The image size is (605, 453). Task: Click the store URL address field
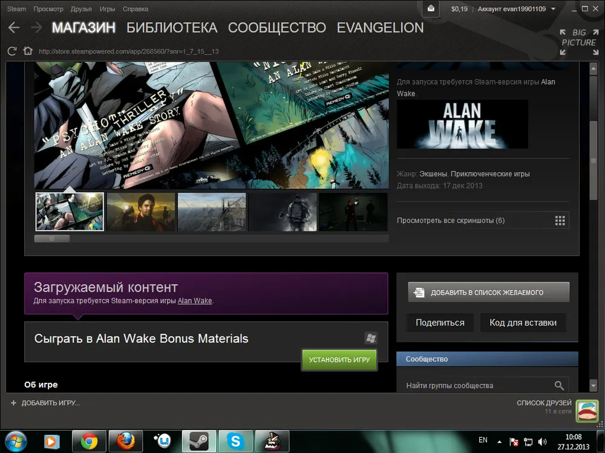[x=129, y=51]
